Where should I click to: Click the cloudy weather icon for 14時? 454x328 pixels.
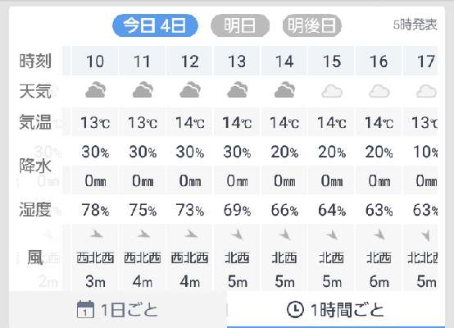284,90
